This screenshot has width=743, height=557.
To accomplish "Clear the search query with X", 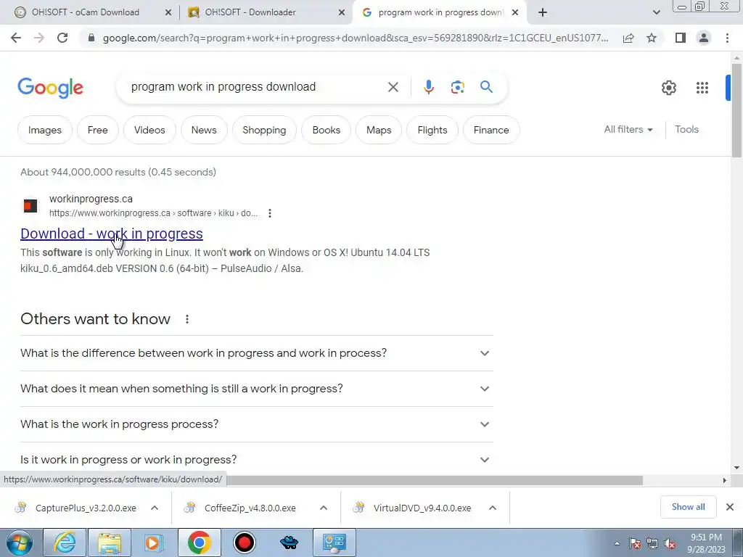I will point(393,87).
